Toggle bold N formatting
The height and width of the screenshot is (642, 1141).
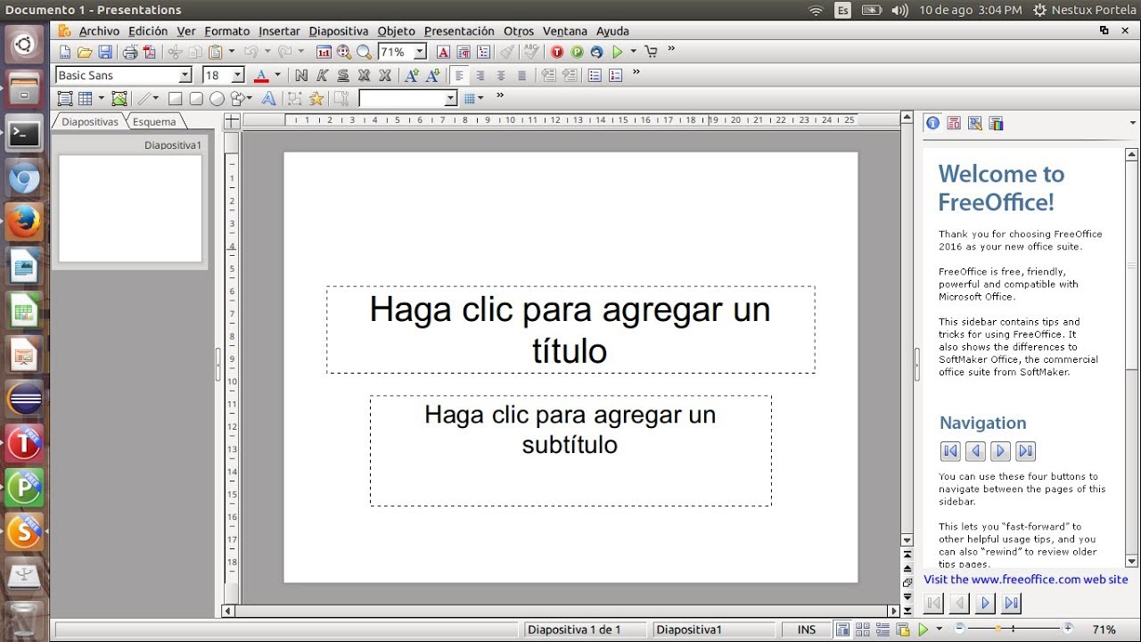click(x=301, y=75)
